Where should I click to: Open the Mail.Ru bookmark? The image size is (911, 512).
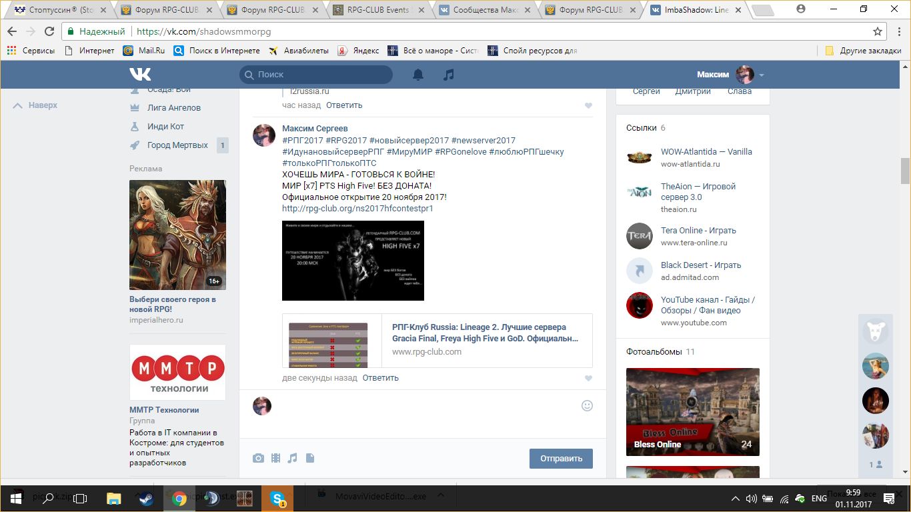144,51
